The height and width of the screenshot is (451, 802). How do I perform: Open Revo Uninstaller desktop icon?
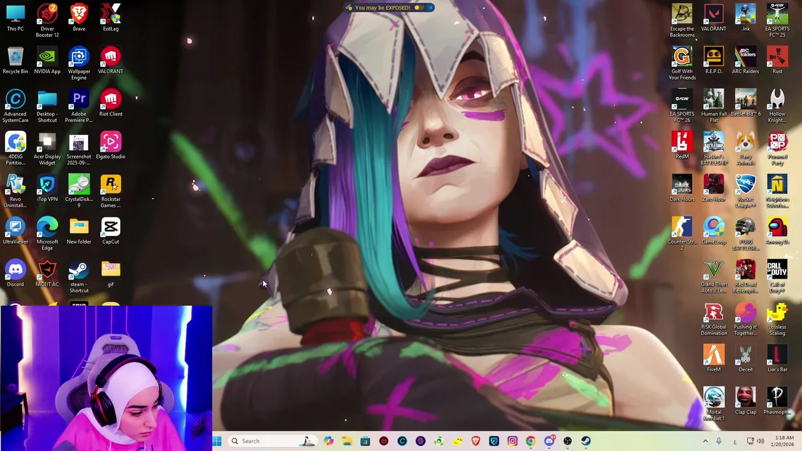tap(16, 190)
